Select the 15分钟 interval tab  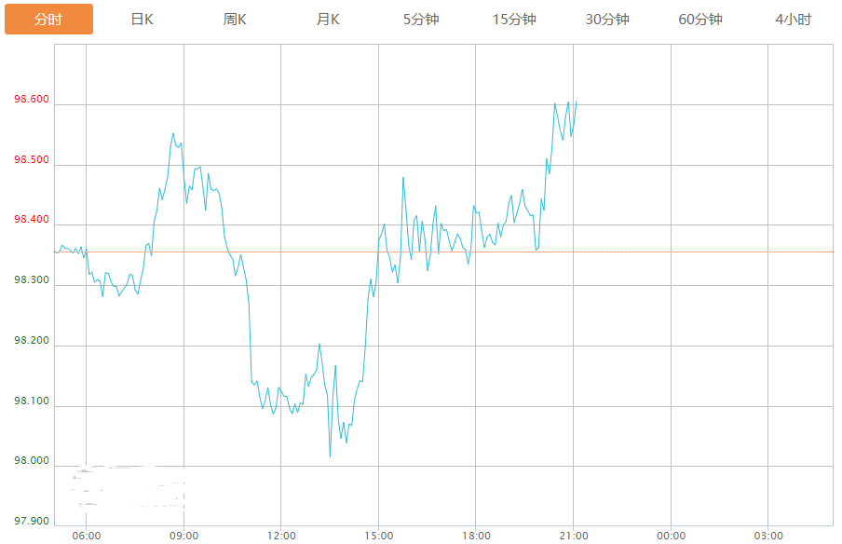(x=514, y=20)
